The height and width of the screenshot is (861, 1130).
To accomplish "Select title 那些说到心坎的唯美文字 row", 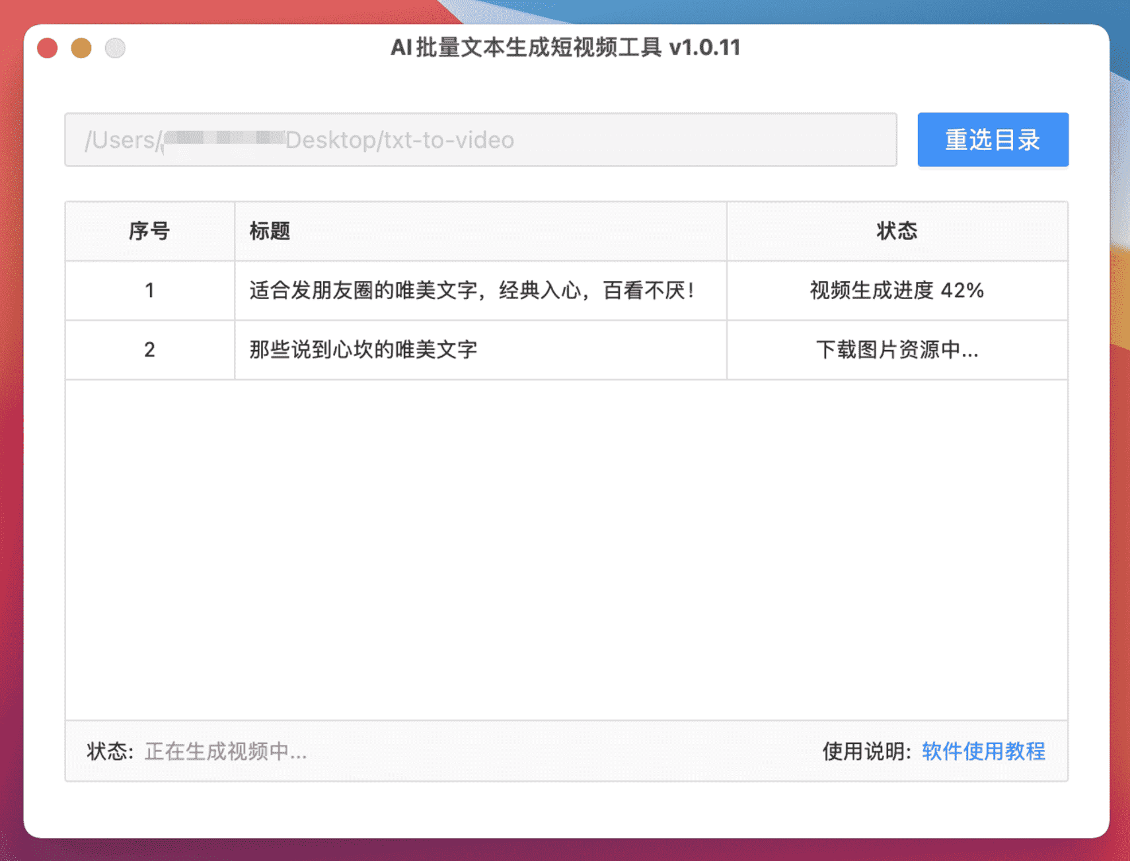I will click(x=481, y=349).
